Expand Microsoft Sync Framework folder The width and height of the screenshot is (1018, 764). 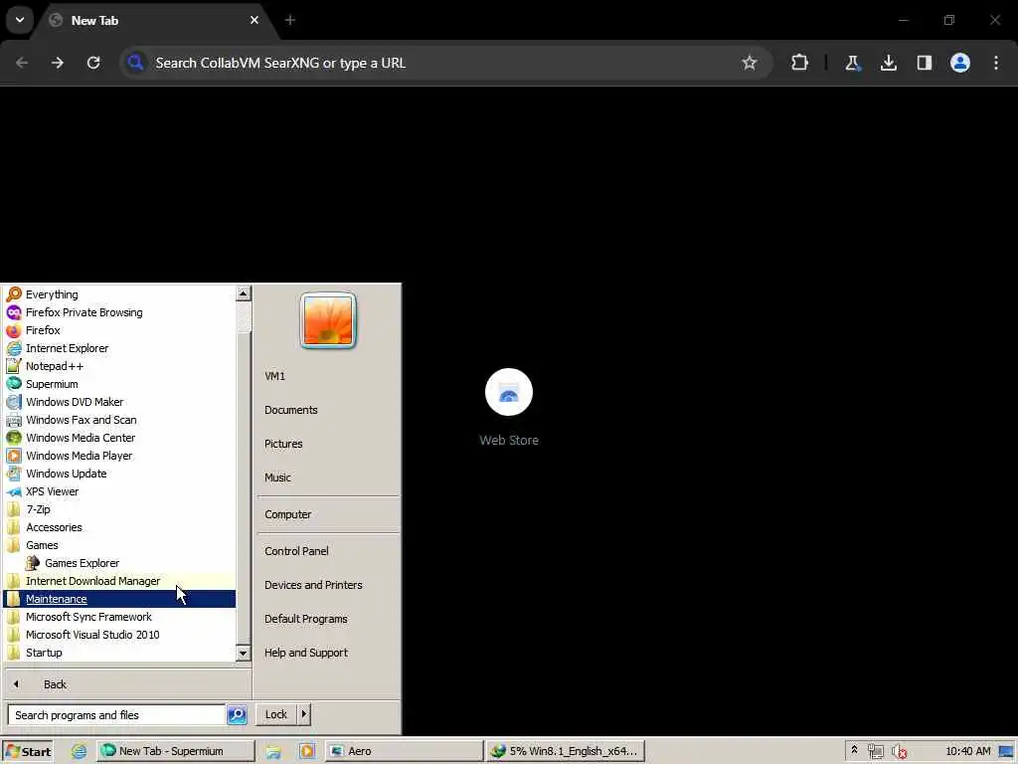pos(119,617)
